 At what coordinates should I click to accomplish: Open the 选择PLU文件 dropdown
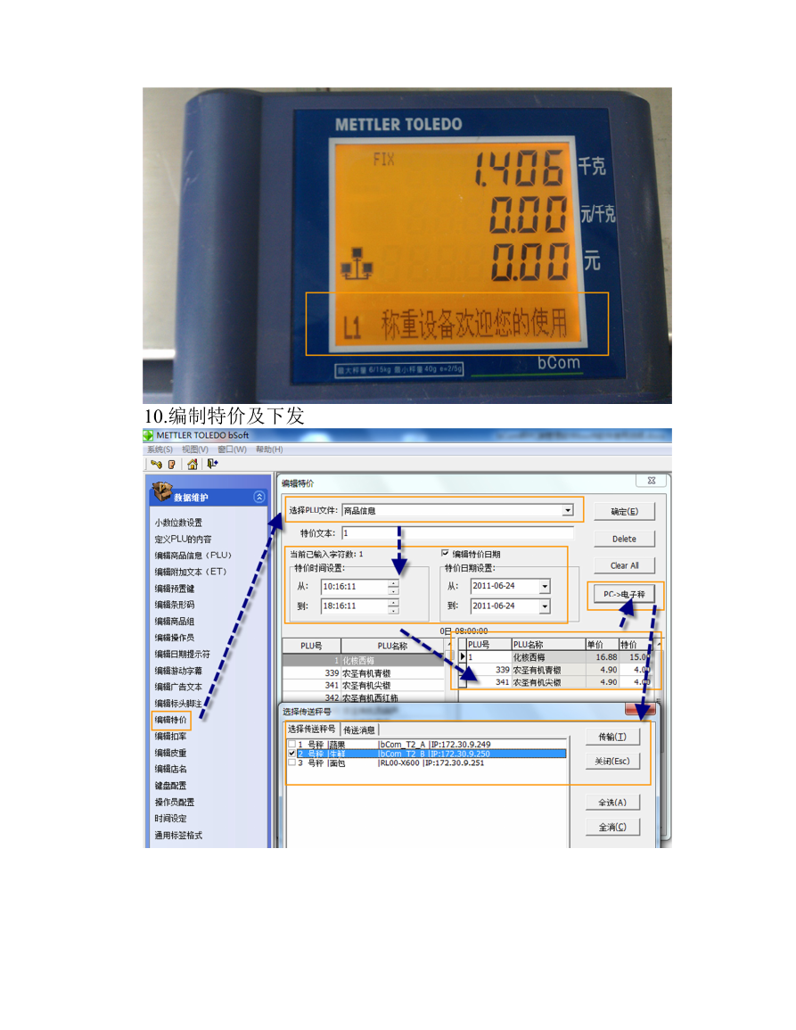[x=568, y=510]
